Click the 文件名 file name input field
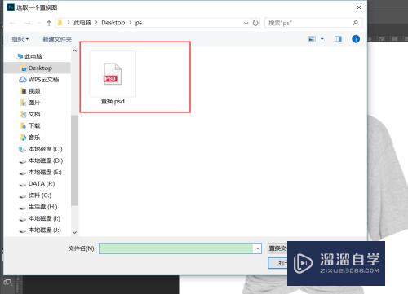The image size is (408, 294). coord(176,248)
